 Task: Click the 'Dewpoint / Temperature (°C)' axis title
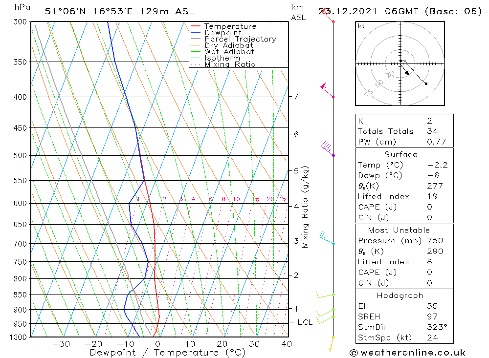[x=167, y=353]
